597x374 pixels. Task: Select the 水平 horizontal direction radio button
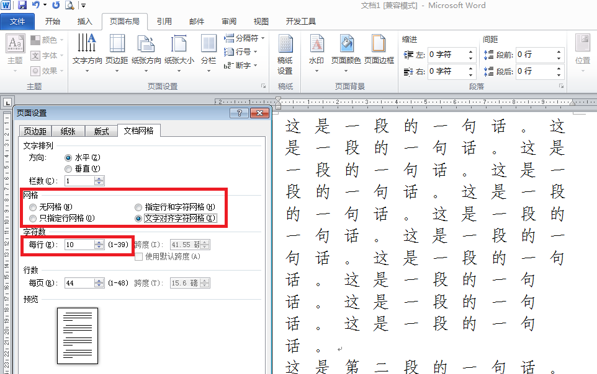click(68, 158)
